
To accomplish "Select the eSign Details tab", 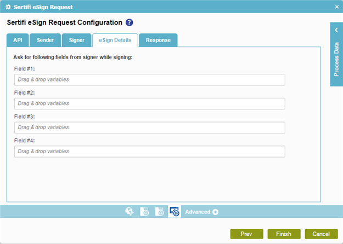I will pos(115,40).
